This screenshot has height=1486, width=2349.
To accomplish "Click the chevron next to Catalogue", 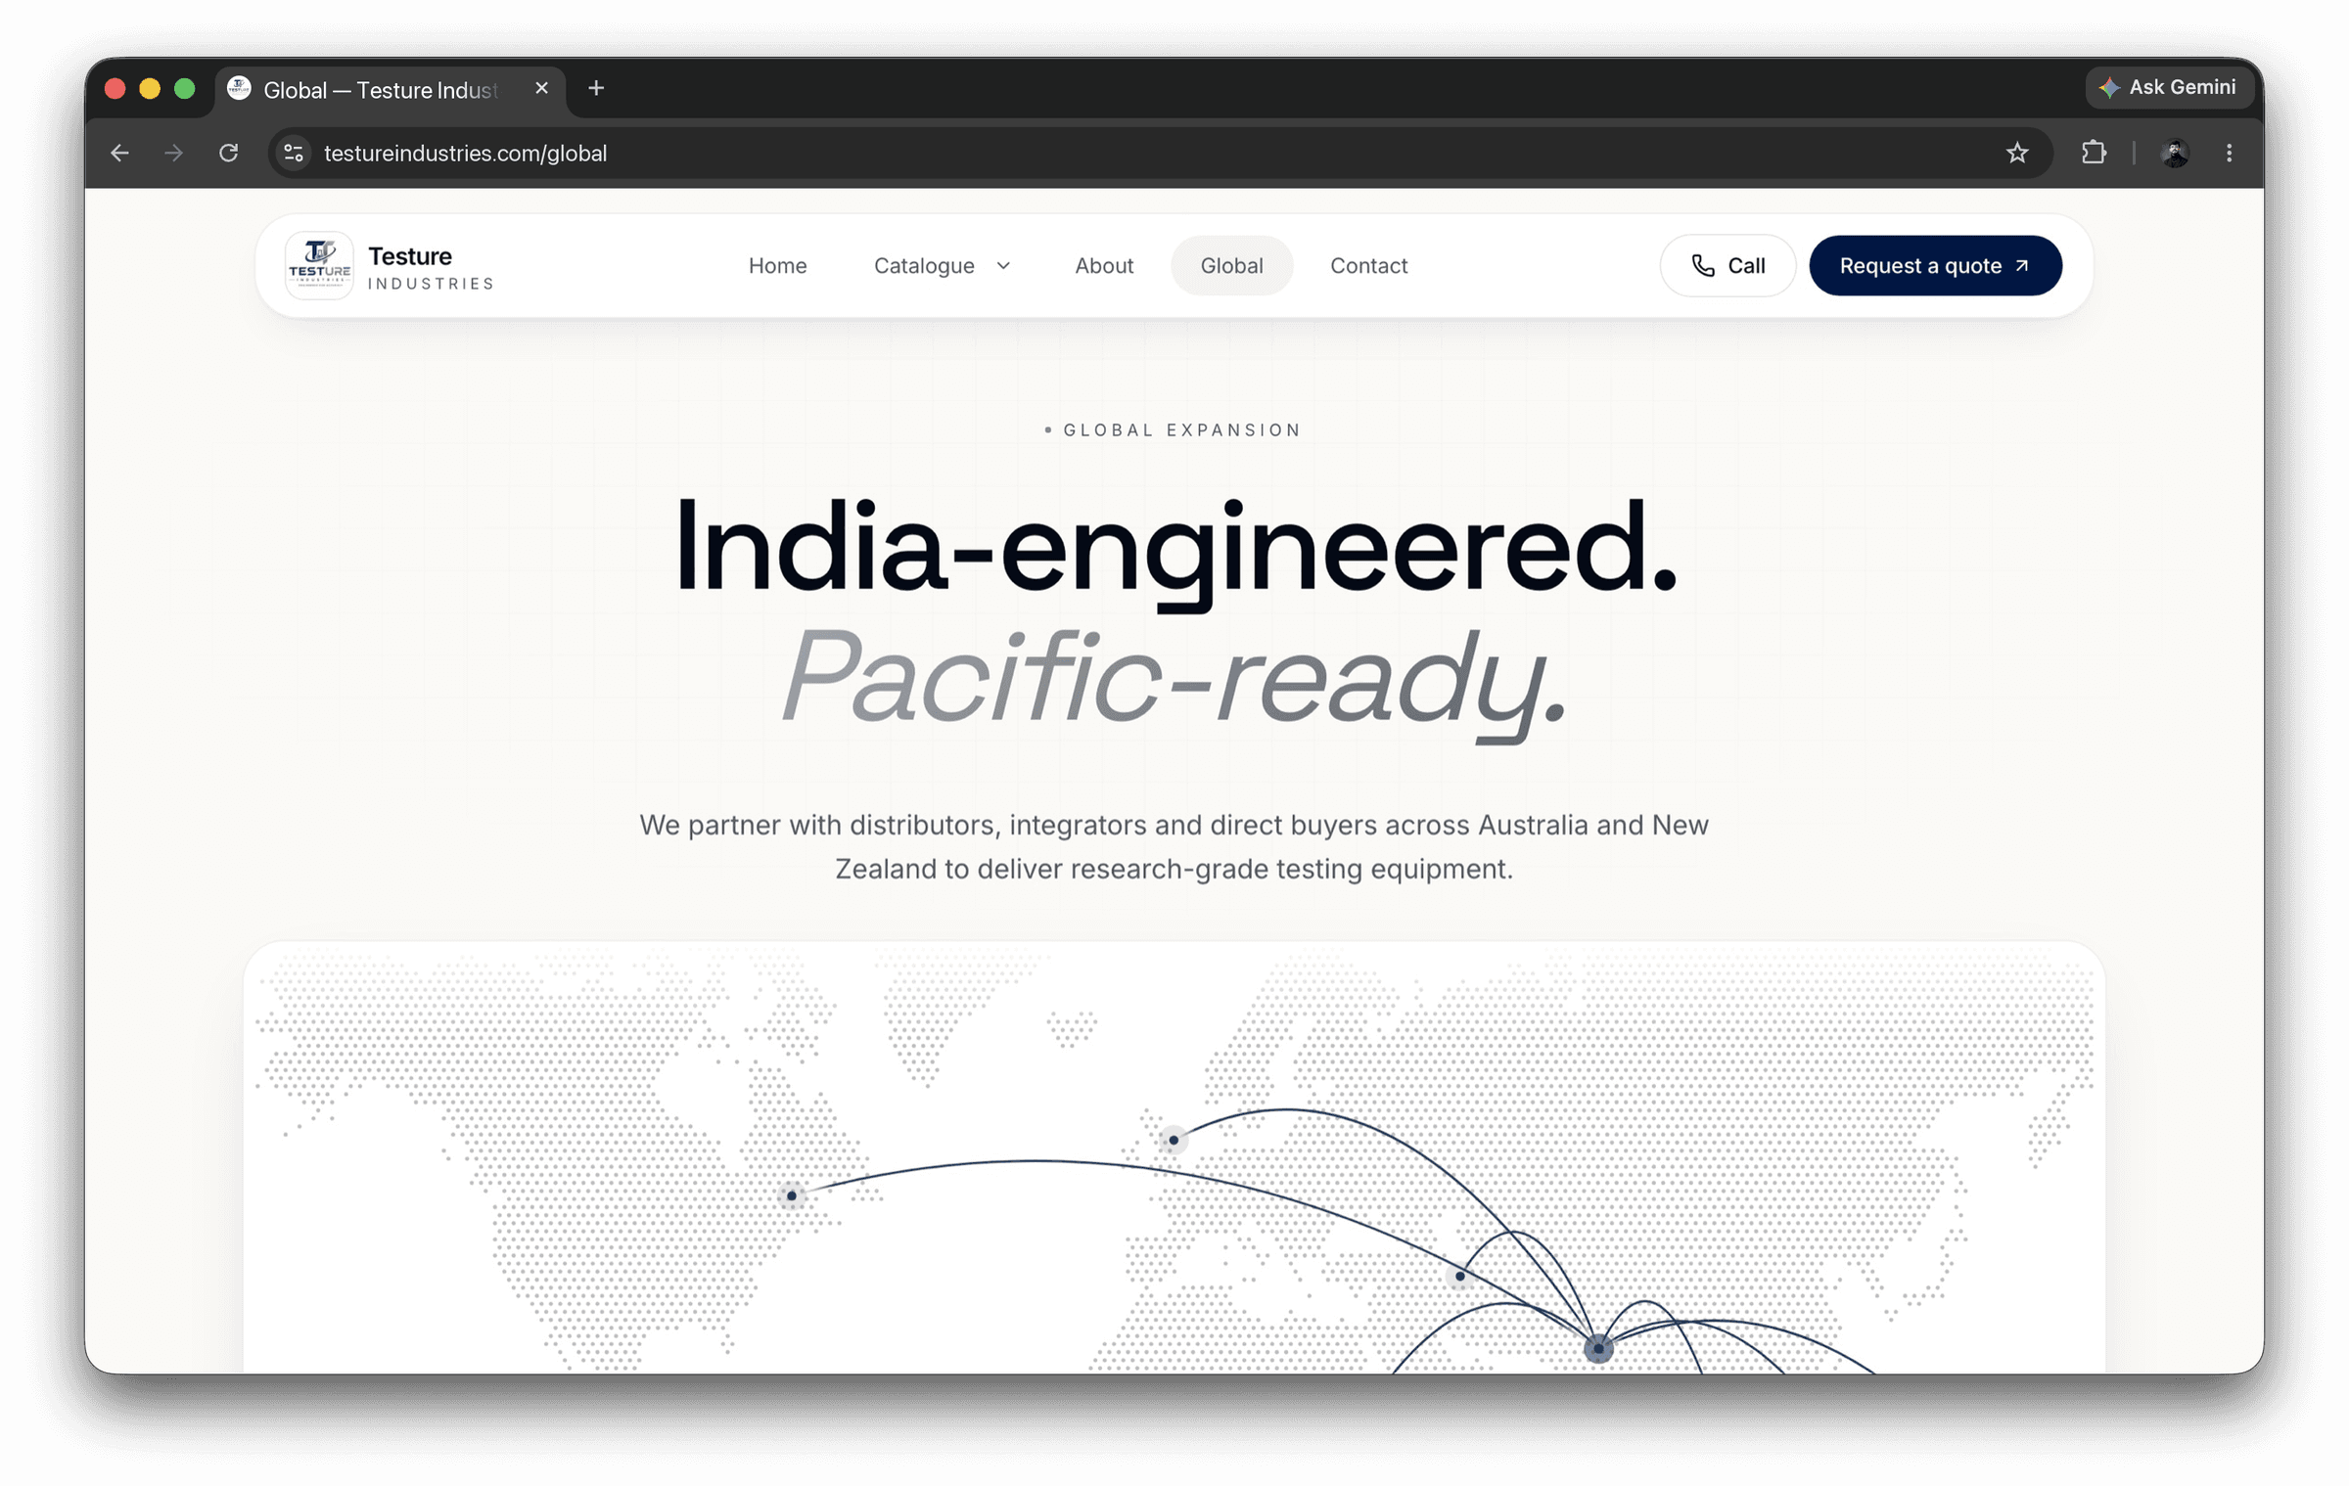I will tap(1003, 266).
